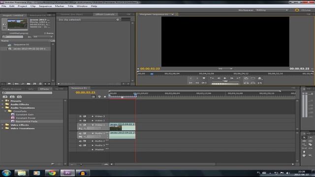This screenshot has width=315, height=177.
Task: Go to In point in Program monitor
Action: point(191,83)
